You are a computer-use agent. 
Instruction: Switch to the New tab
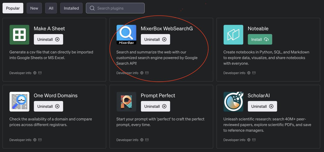[34, 8]
